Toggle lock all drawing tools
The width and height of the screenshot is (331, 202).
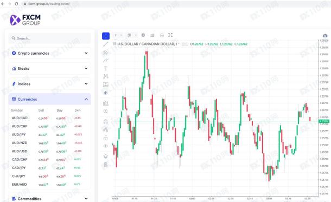point(106,138)
